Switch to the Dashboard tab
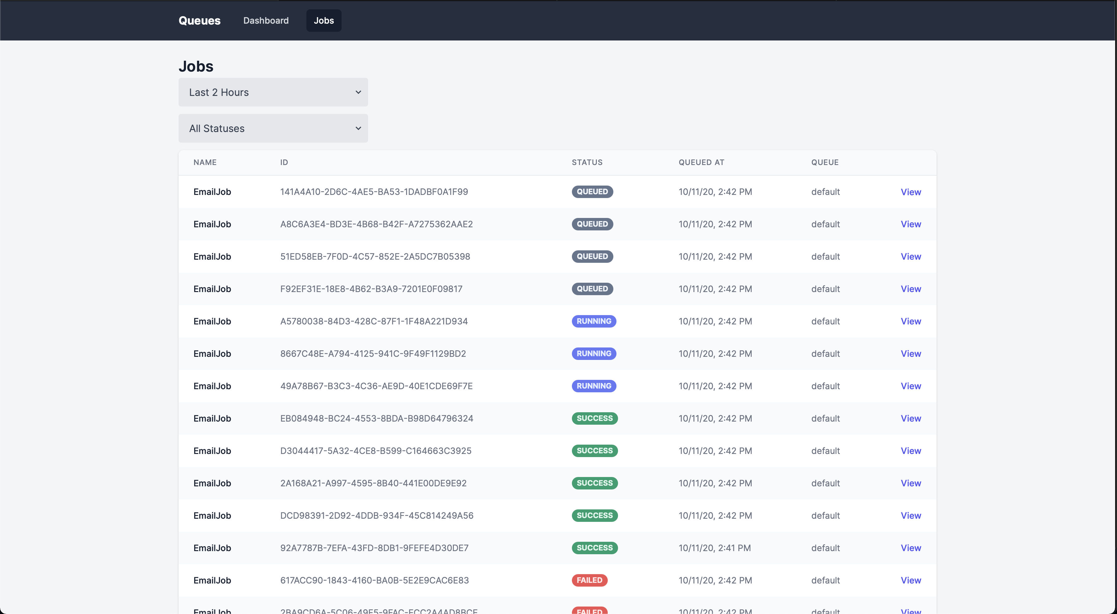The image size is (1117, 614). (x=266, y=20)
